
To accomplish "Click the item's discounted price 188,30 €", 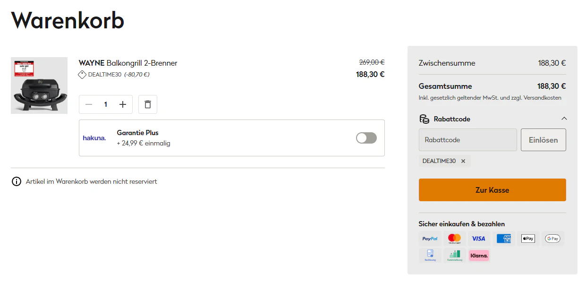I will pos(370,74).
